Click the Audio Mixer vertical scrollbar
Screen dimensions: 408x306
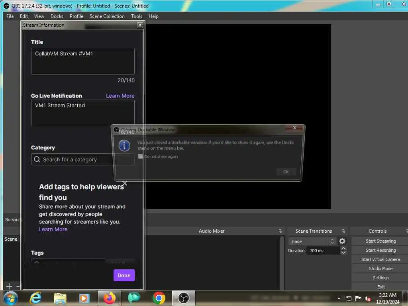282,263
